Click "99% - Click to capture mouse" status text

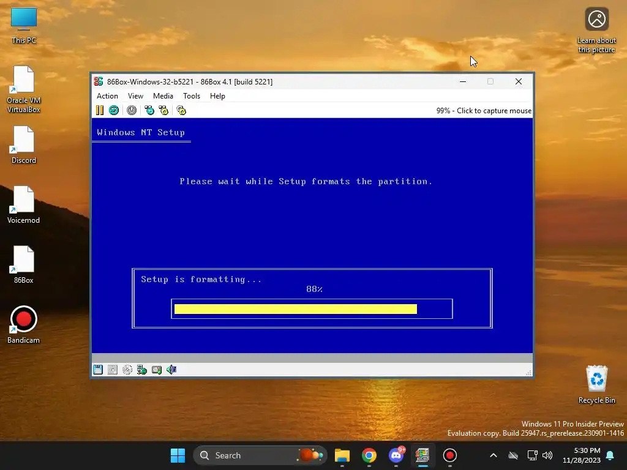click(484, 111)
